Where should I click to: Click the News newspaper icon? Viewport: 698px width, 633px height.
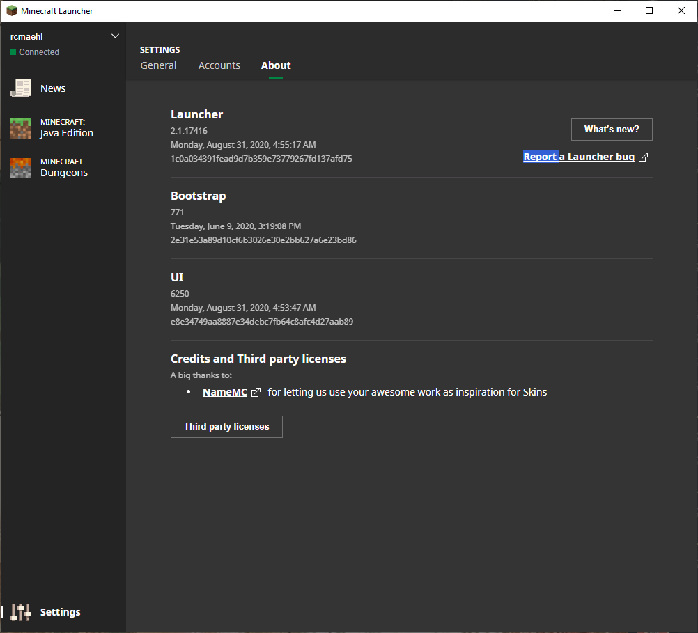click(x=21, y=88)
